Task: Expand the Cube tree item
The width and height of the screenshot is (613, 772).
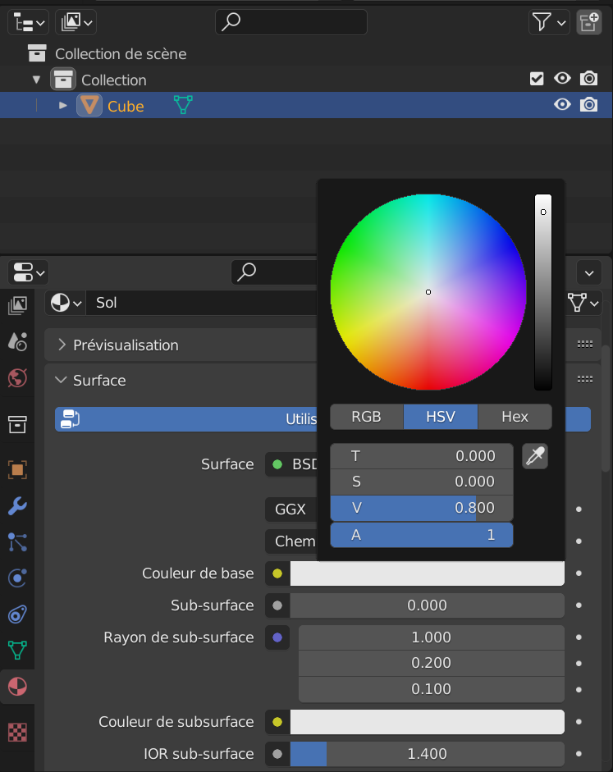Action: [63, 105]
